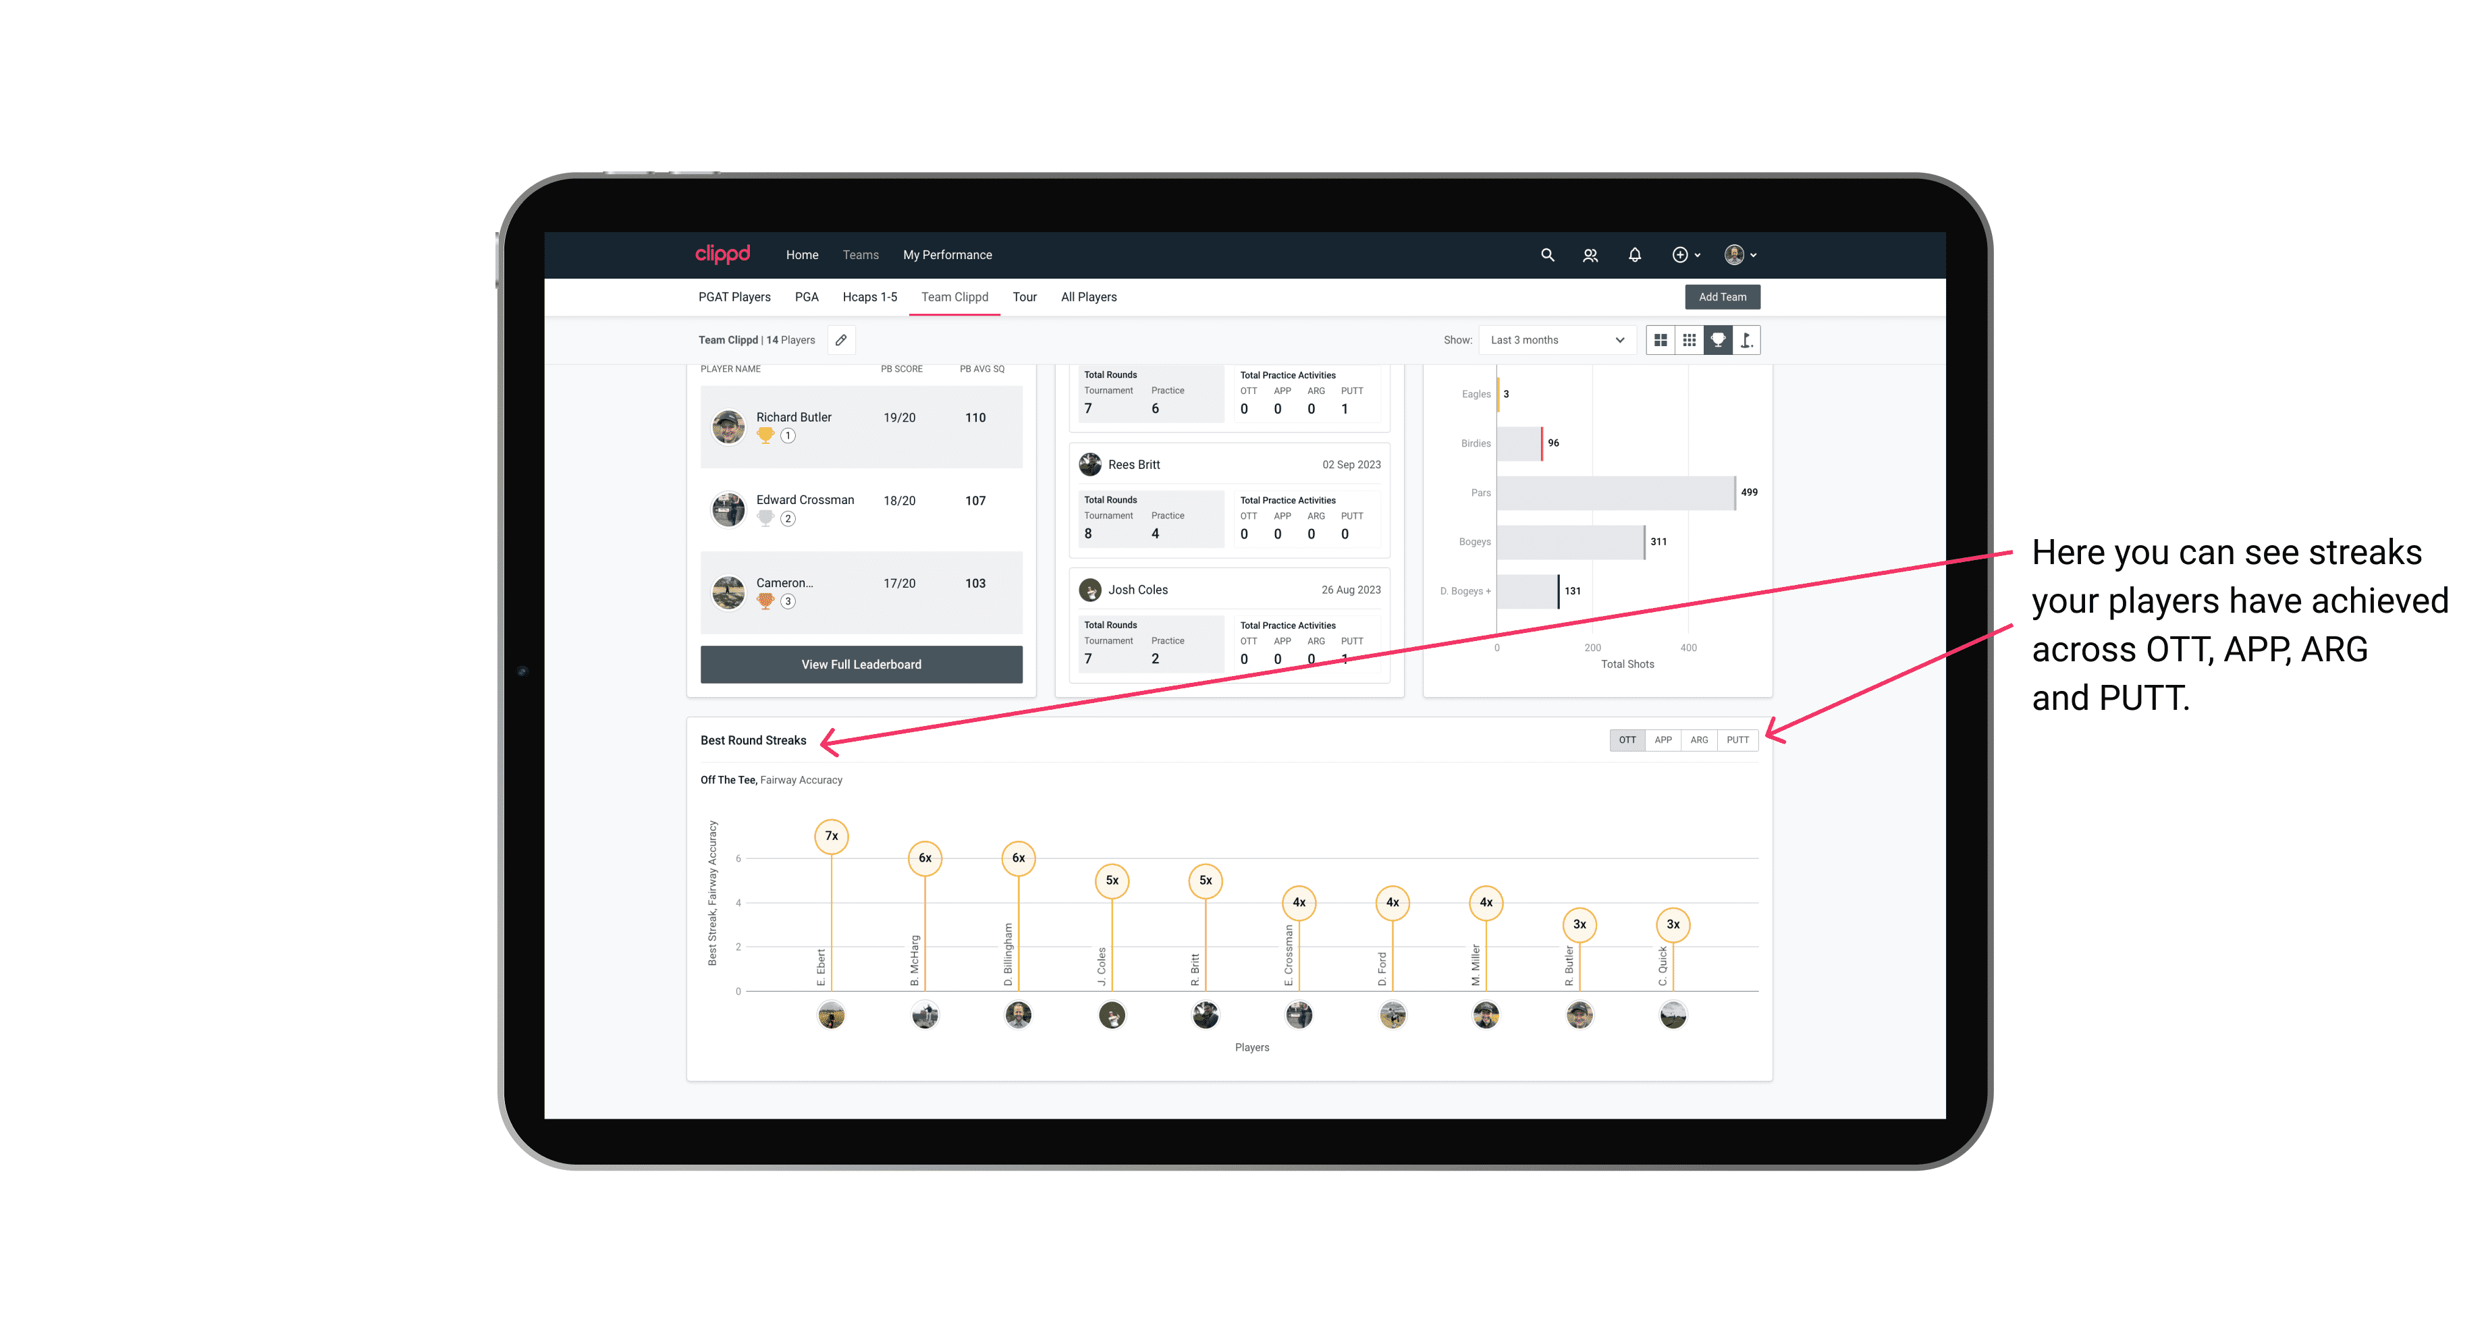
Task: Click the search icon in top navigation
Action: pos(1546,255)
